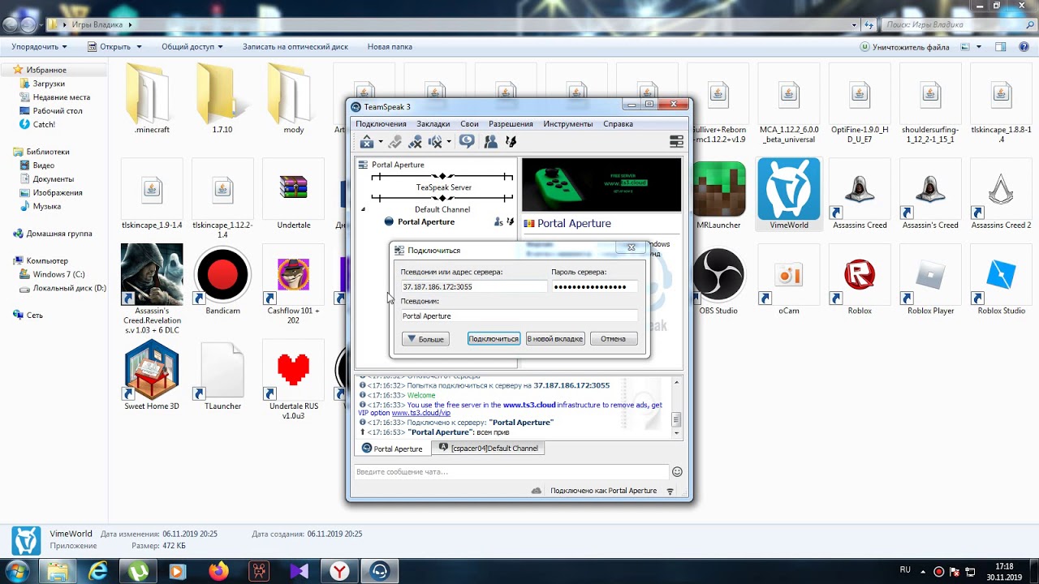Viewport: 1039px width, 584px height.
Task: Click the server address field with 37.187.186.172:3055
Action: point(474,286)
